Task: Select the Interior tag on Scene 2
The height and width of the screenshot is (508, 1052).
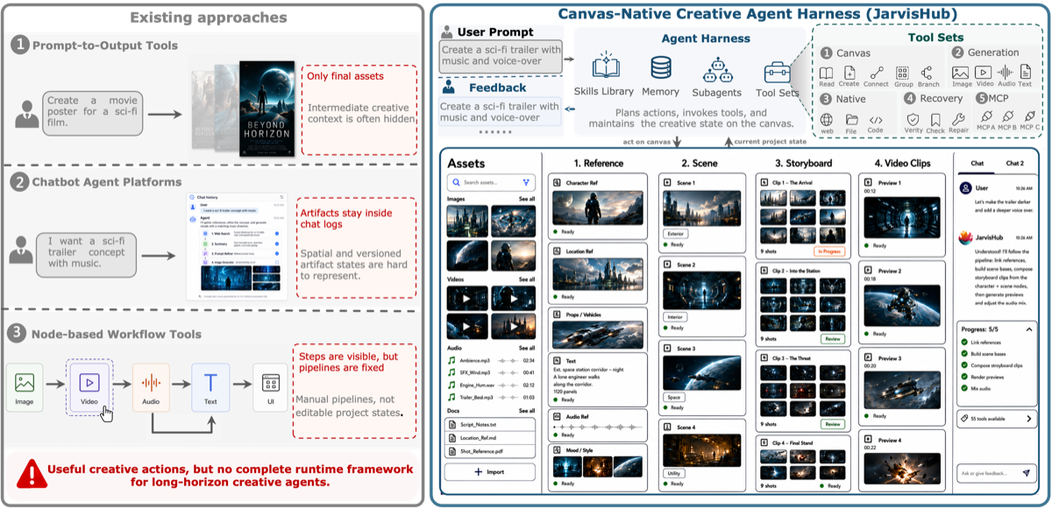Action: pos(676,317)
